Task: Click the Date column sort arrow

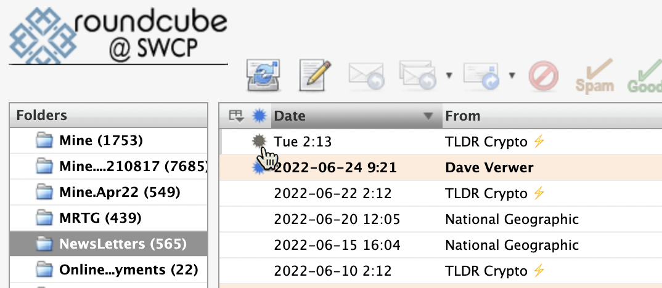Action: pos(428,116)
